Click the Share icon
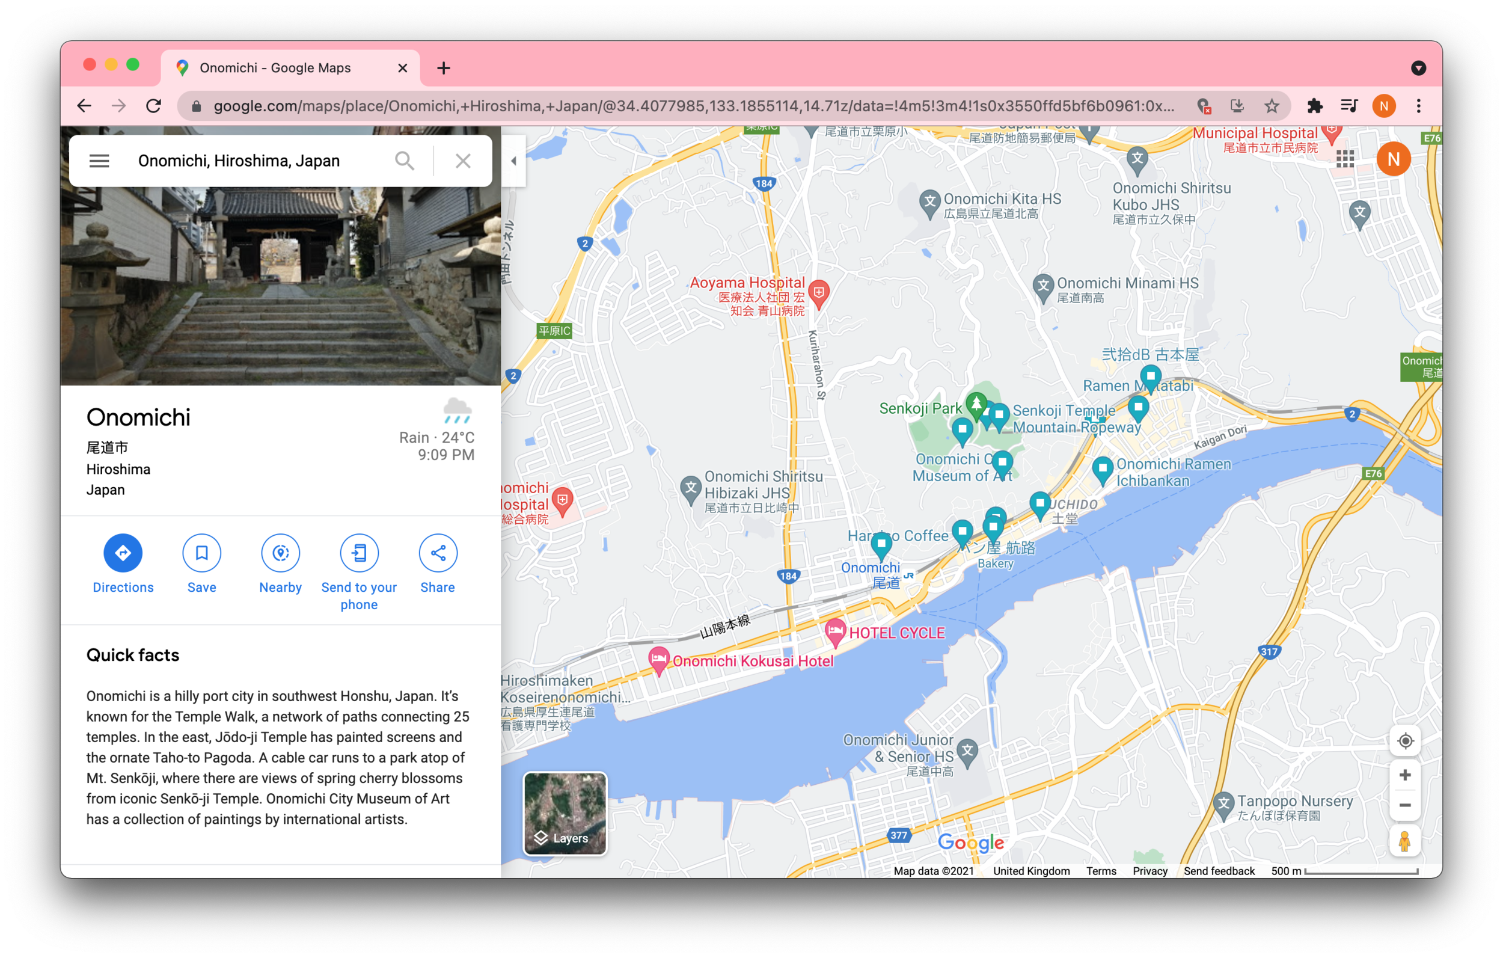 tap(438, 553)
